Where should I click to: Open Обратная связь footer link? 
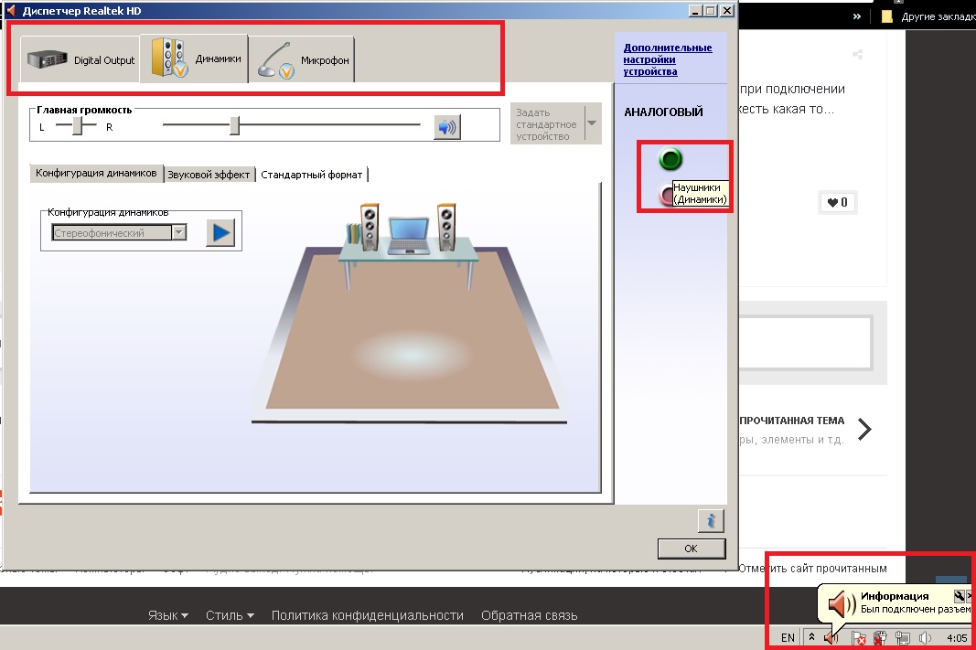coord(529,615)
